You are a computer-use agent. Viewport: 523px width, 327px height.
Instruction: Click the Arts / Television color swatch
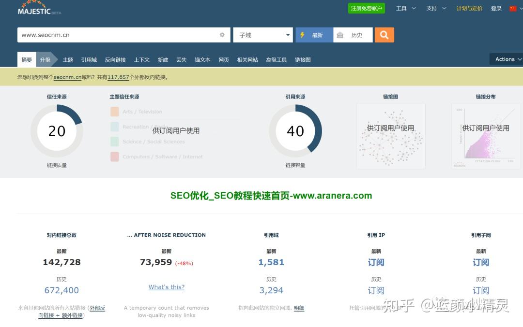115,112
